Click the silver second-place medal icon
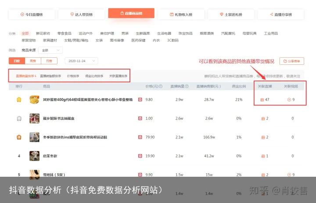The image size is (316, 203). tap(19, 119)
